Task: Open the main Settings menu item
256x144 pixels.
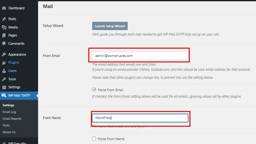Action: click(14, 87)
